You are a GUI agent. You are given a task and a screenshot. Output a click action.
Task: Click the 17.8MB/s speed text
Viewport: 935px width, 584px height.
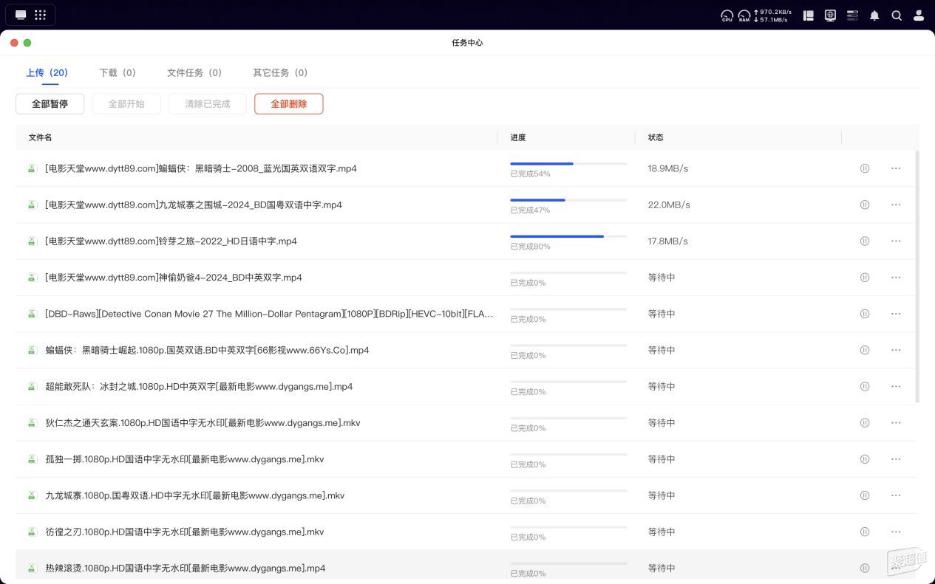(x=668, y=241)
